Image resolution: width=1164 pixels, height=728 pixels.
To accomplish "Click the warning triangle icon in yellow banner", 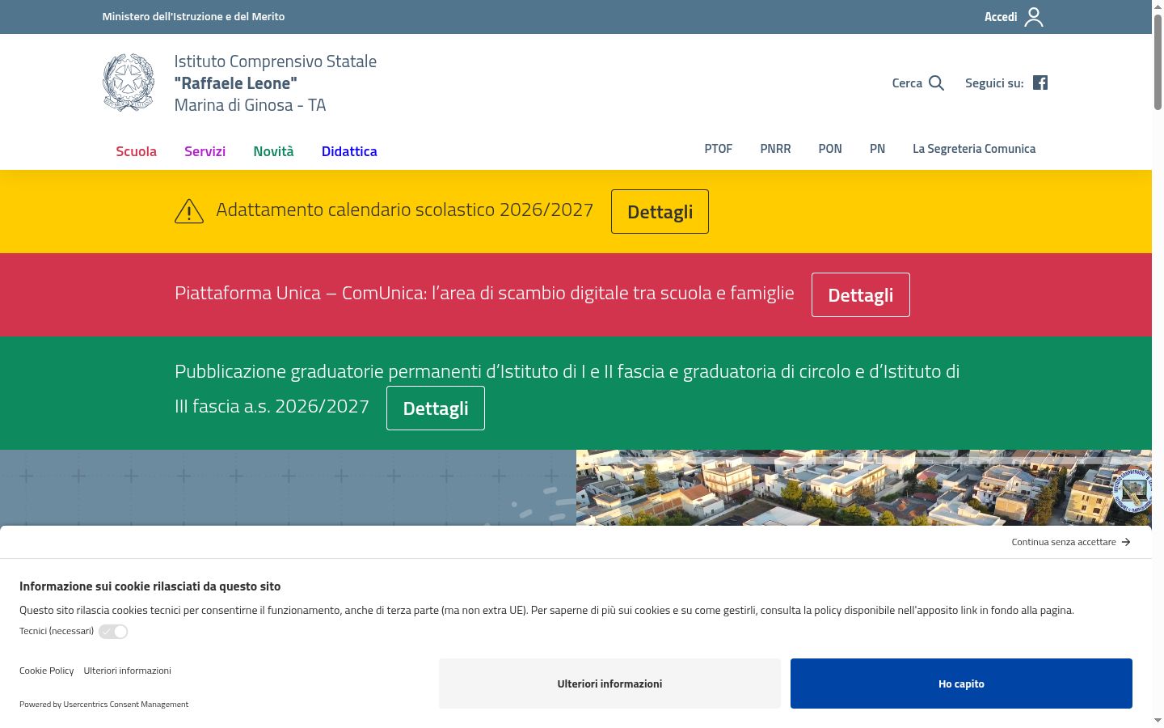I will pos(189,211).
